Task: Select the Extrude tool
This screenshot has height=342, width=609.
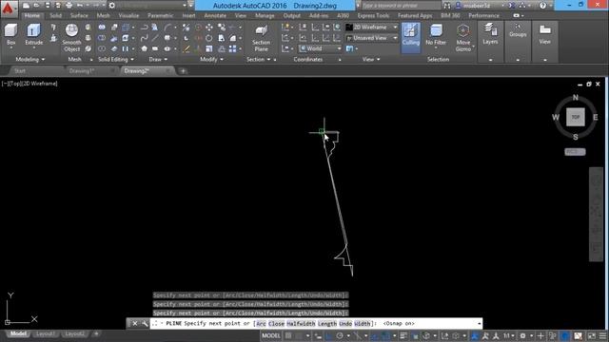Action: point(34,35)
